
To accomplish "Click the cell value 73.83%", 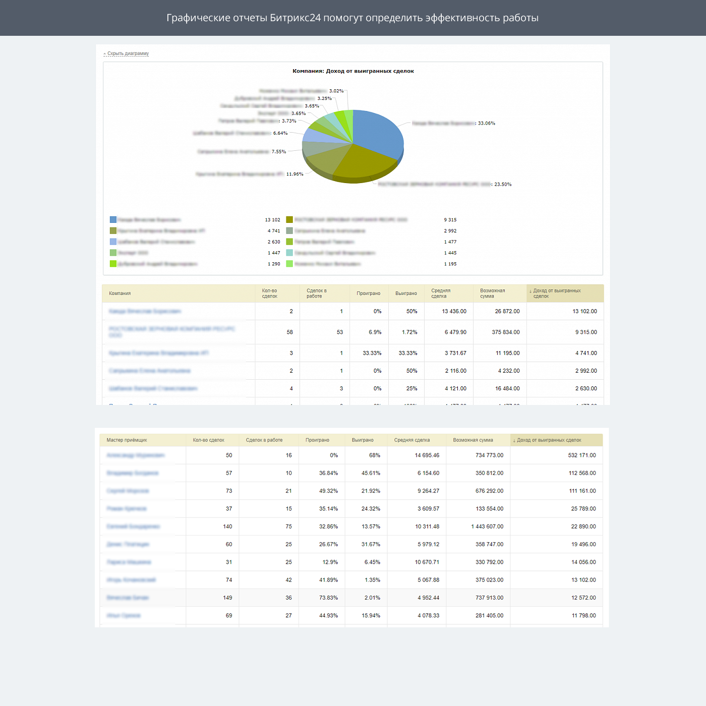I will pos(328,598).
